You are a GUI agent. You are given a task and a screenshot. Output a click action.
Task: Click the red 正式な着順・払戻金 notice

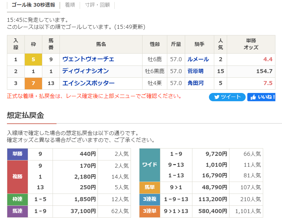pyautogui.click(x=95, y=96)
